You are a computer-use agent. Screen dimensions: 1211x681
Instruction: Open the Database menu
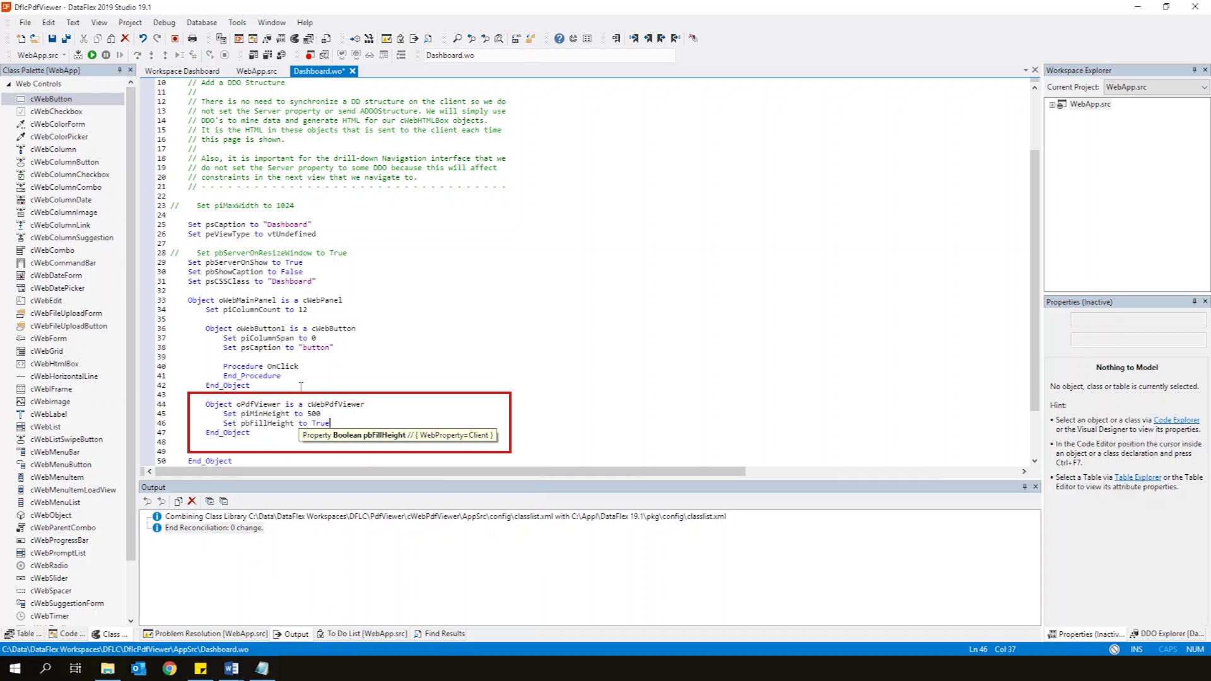coord(201,22)
